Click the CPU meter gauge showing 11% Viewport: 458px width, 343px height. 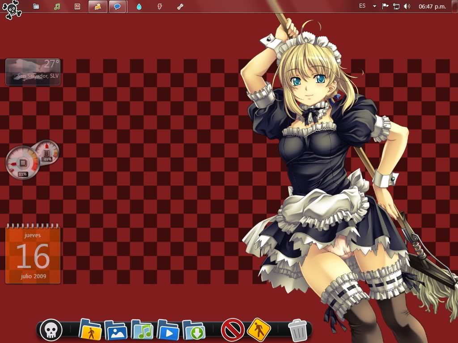(22, 163)
